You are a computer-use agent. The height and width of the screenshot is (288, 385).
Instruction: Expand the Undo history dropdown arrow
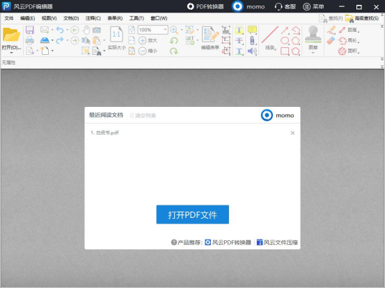[x=67, y=30]
